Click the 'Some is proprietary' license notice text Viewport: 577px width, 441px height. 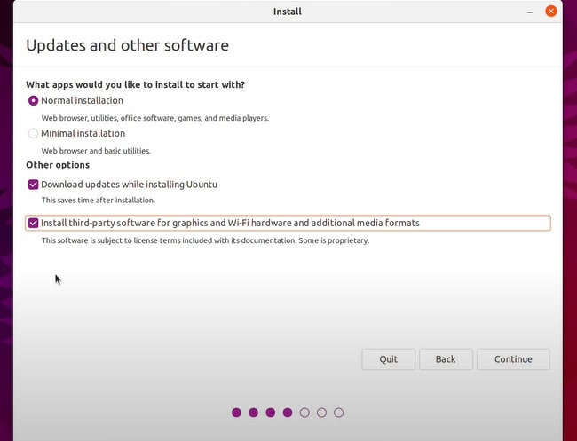coord(205,240)
